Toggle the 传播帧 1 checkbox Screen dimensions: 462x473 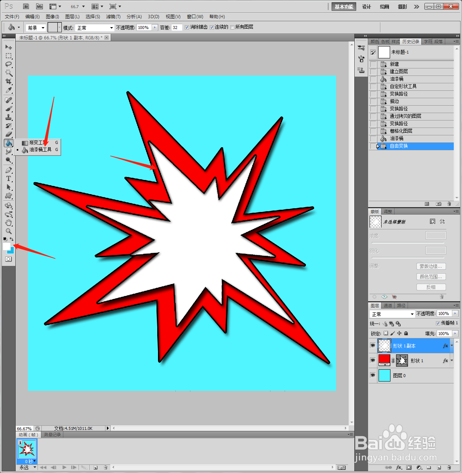pos(438,323)
